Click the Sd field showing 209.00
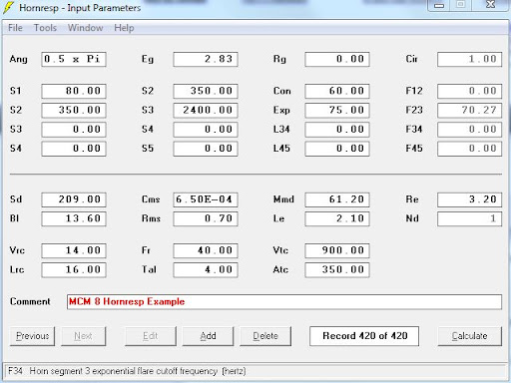Image resolution: width=511 pixels, height=383 pixels. click(74, 199)
